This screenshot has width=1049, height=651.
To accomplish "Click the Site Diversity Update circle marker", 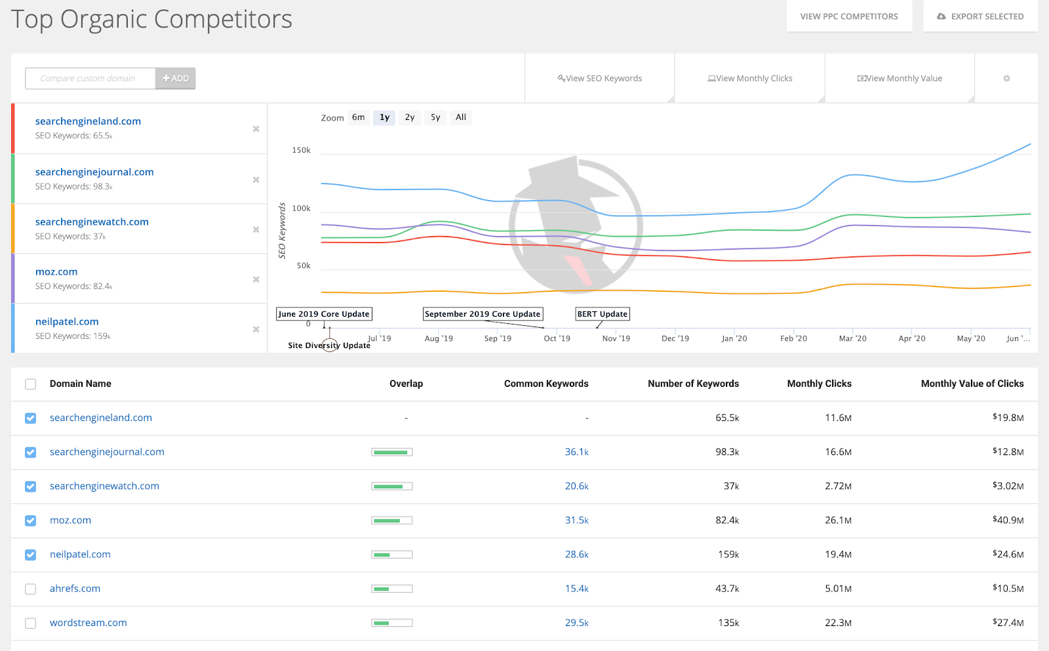I will pos(330,345).
